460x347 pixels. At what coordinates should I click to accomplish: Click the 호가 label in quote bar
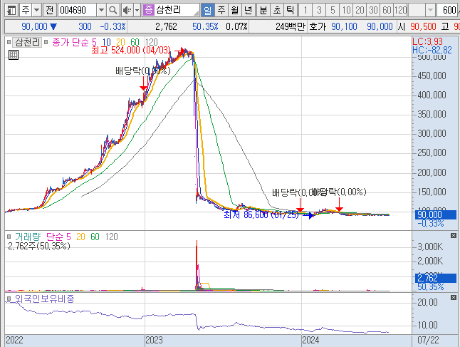(318, 26)
